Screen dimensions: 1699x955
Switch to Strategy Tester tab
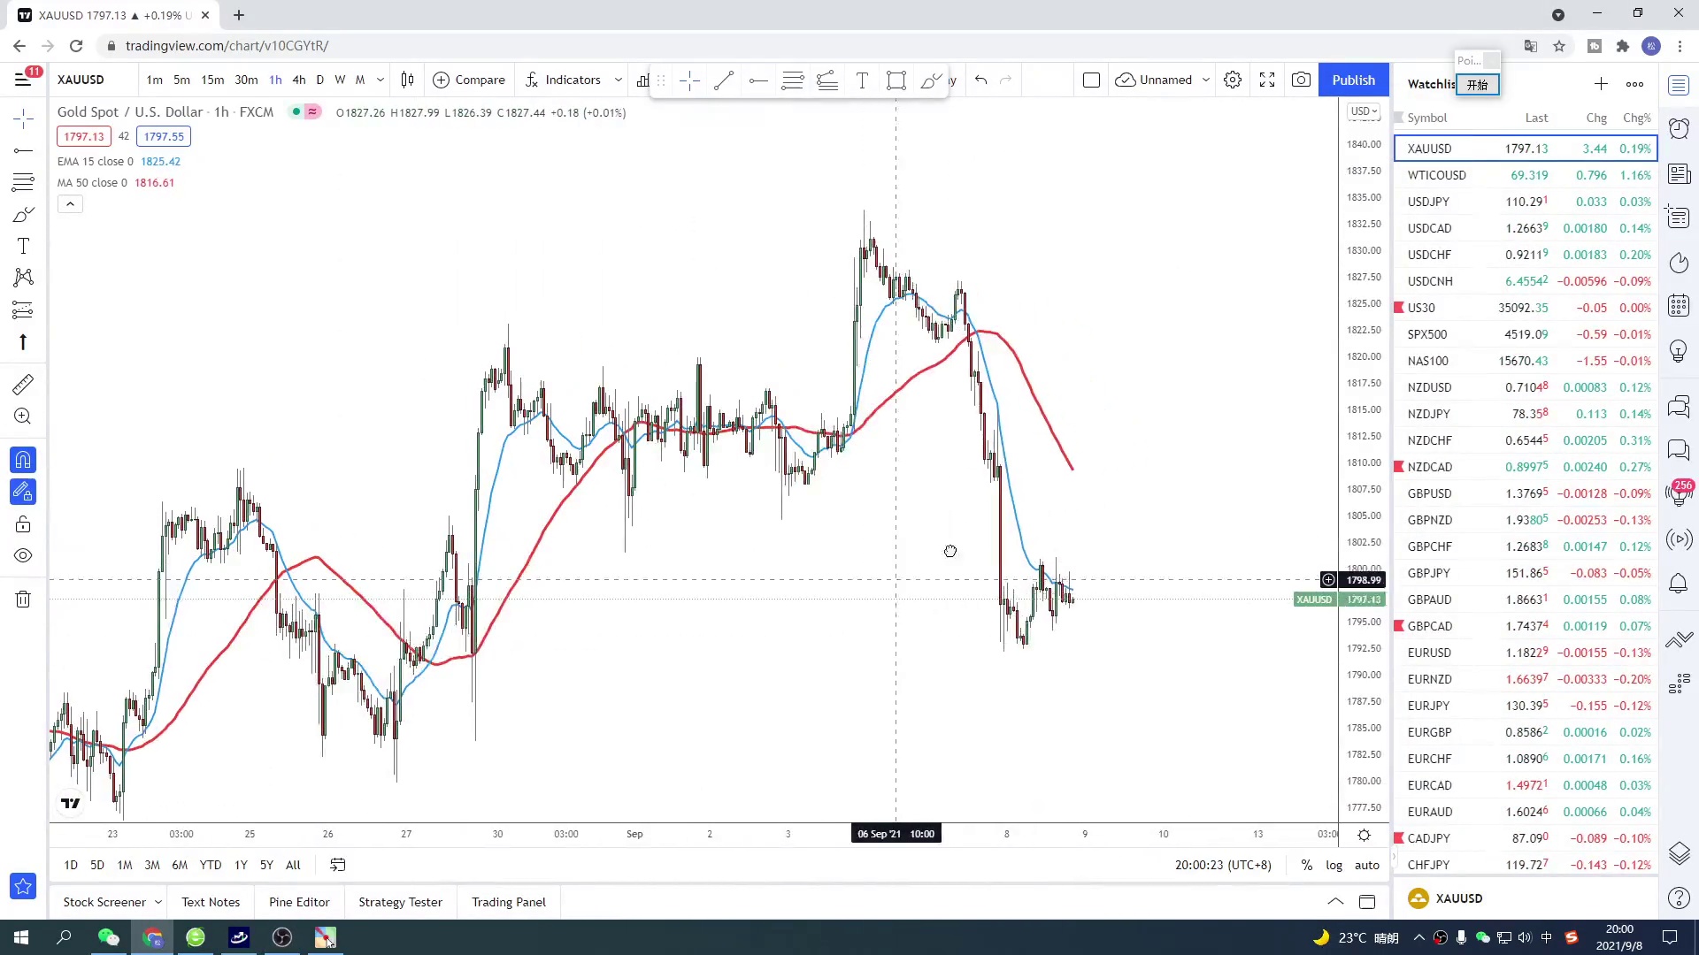[x=400, y=902]
